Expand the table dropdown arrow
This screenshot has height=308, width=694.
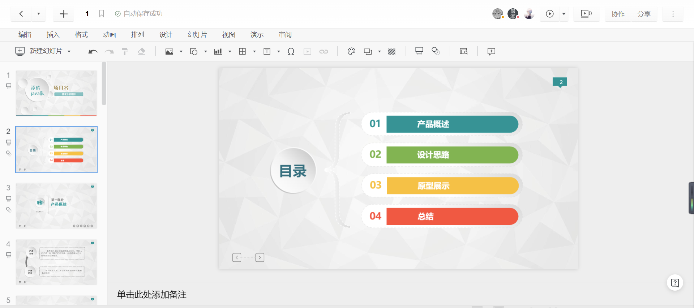254,52
